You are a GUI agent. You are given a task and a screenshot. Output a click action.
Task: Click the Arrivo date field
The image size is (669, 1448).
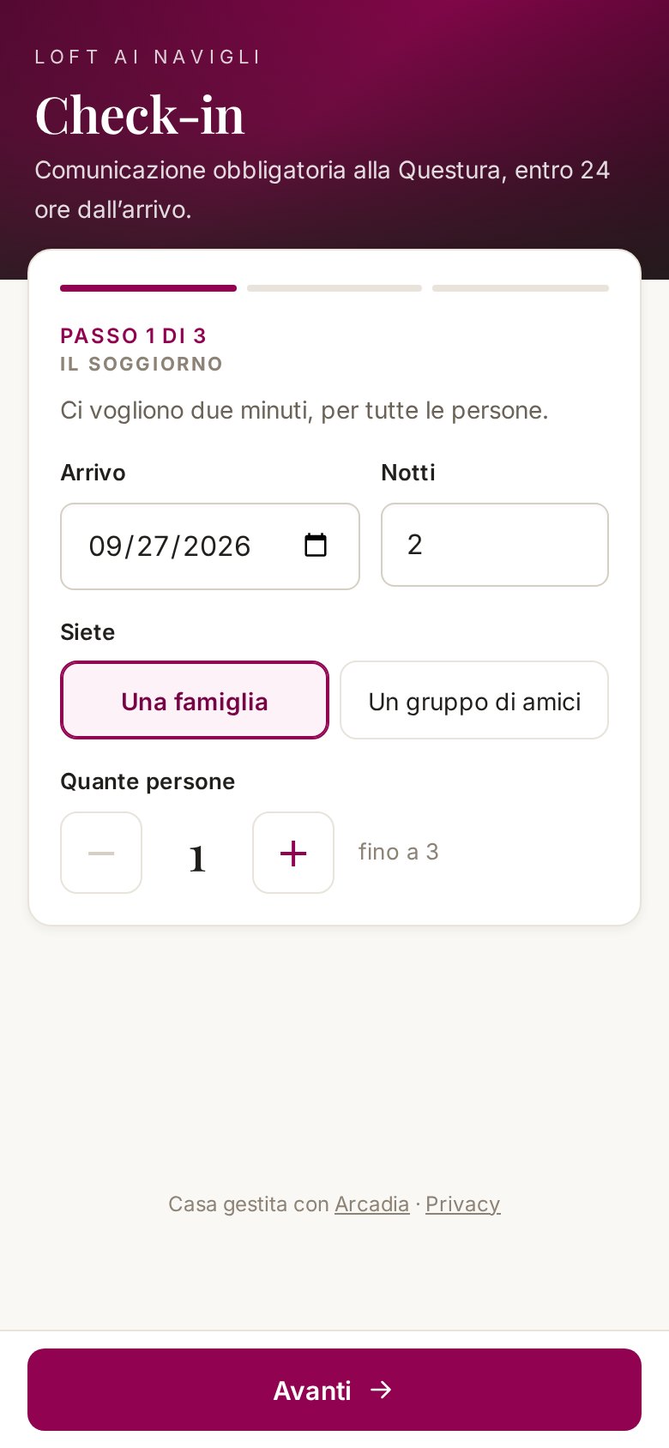(x=210, y=546)
